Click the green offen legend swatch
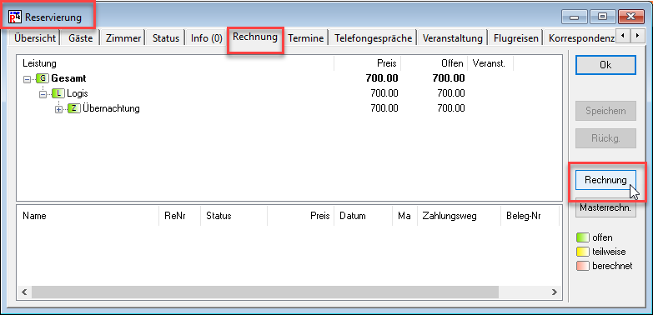This screenshot has width=653, height=315. pos(583,237)
